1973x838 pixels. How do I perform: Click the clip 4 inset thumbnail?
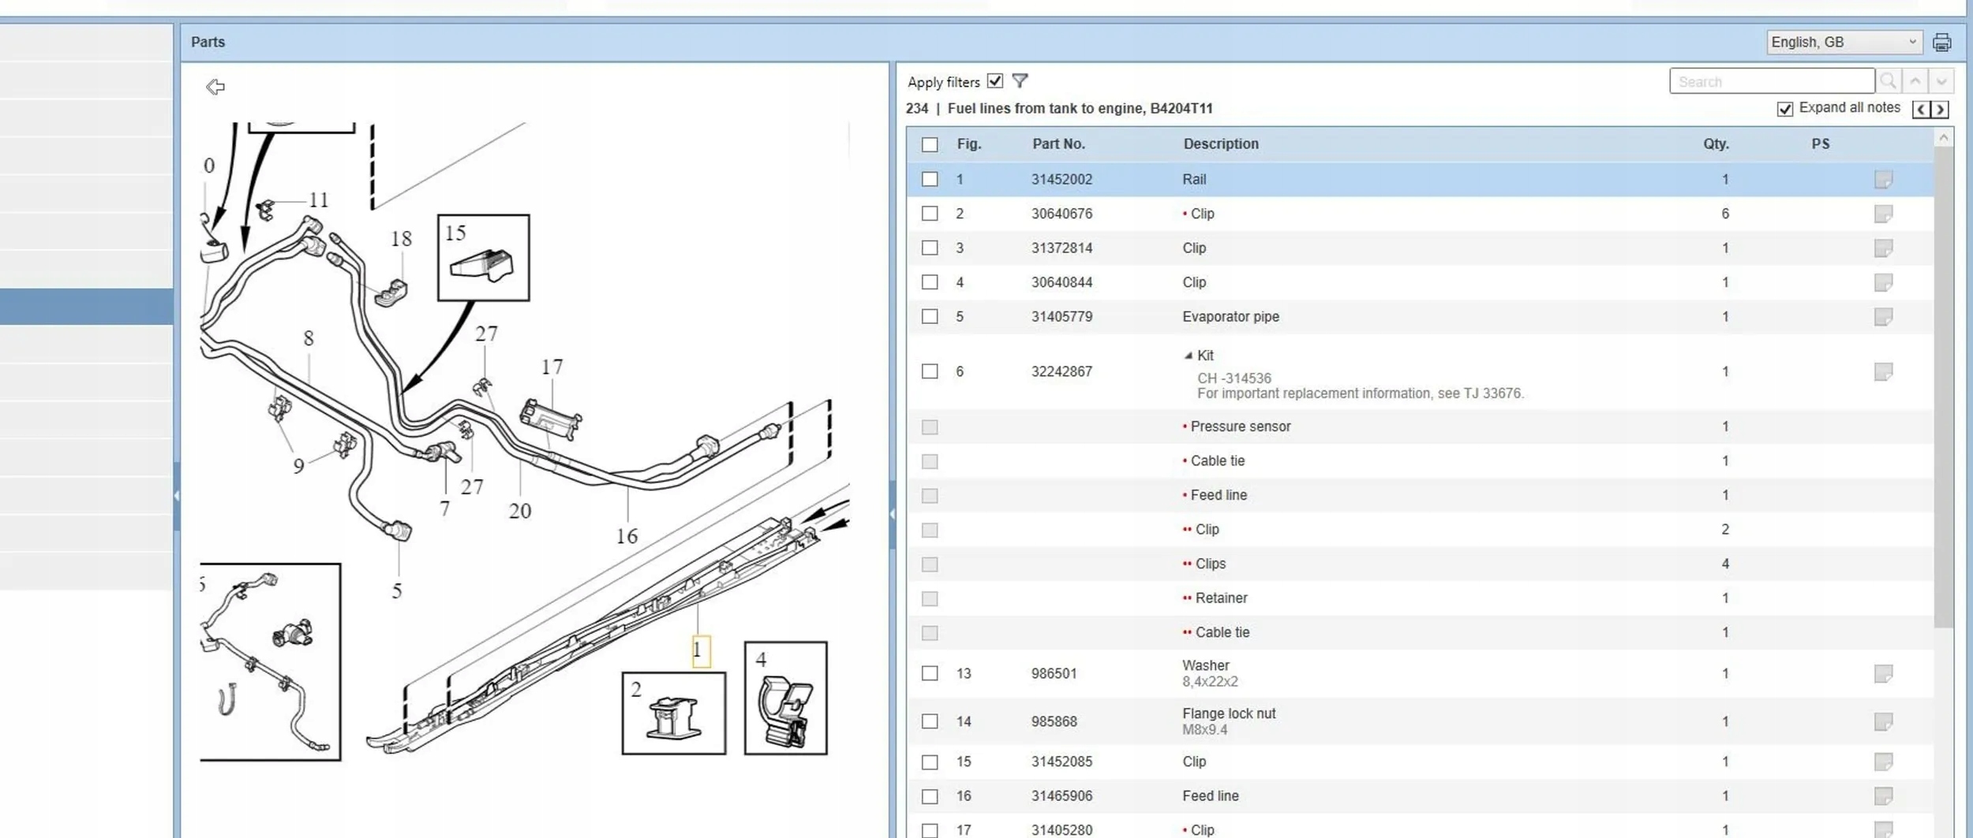tap(786, 698)
